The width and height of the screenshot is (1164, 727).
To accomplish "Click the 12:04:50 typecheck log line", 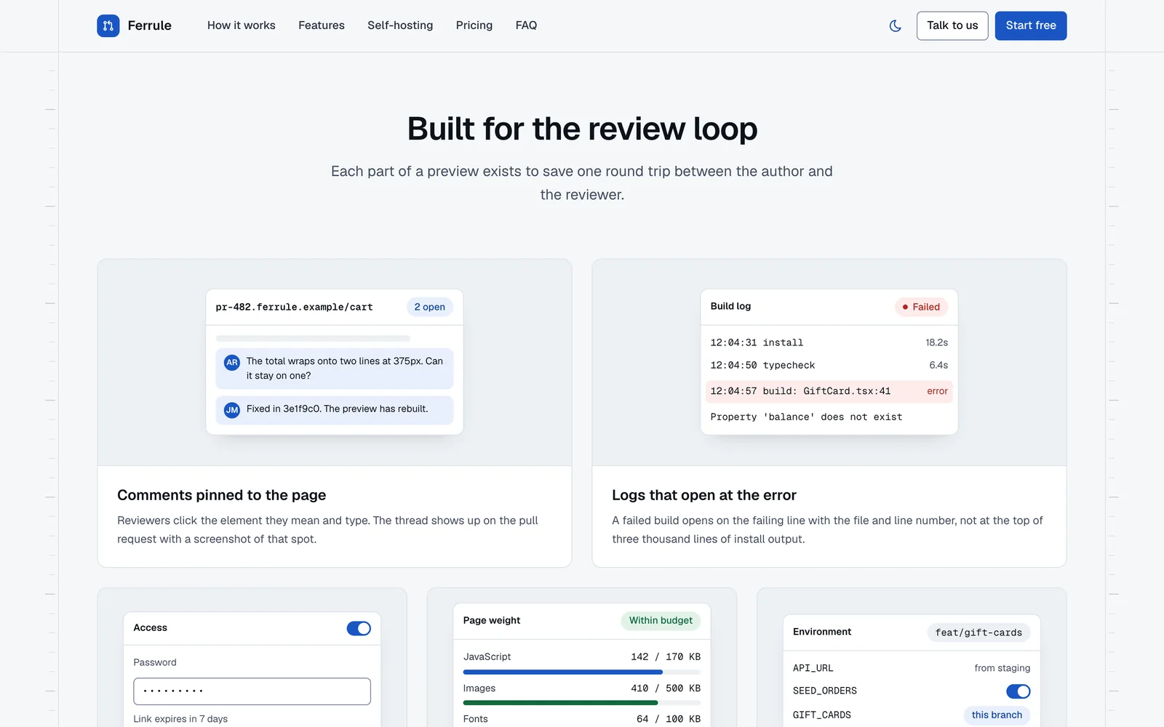I will pyautogui.click(x=829, y=365).
